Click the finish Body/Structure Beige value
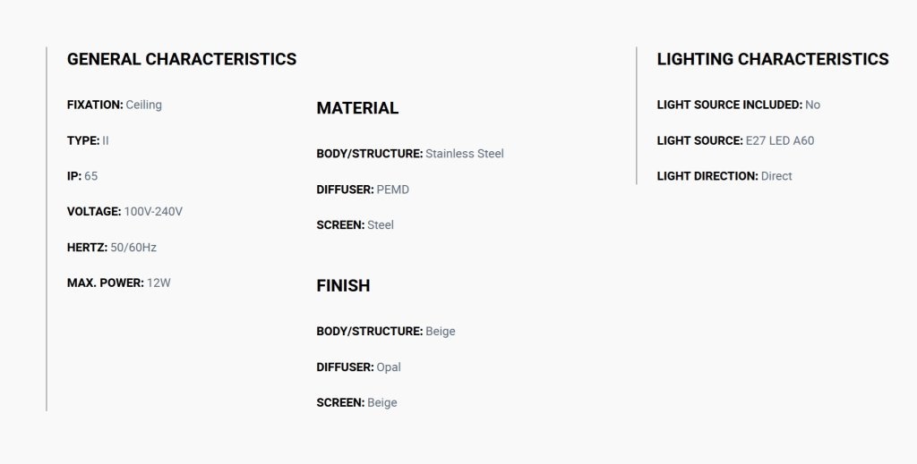Viewport: 917px width, 464px height. (x=441, y=332)
